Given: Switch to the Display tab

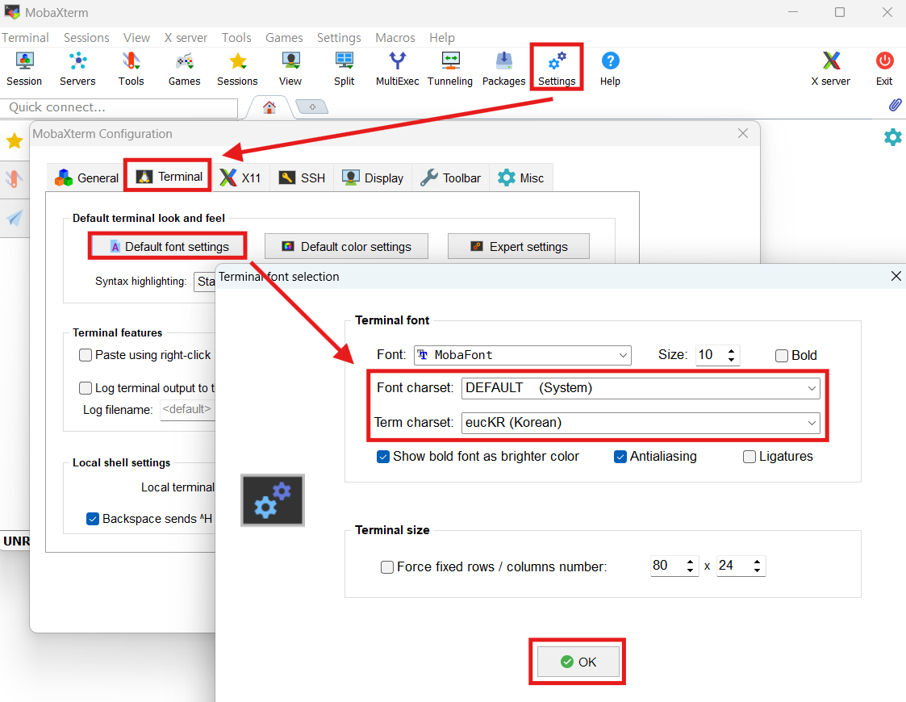Looking at the screenshot, I should coord(372,178).
